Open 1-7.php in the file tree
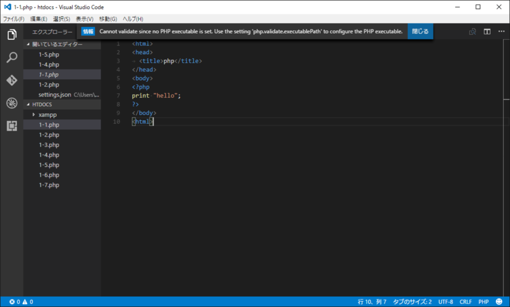This screenshot has width=510, height=307. pos(49,185)
